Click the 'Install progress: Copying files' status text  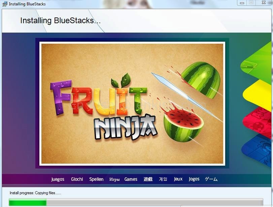(x=35, y=193)
